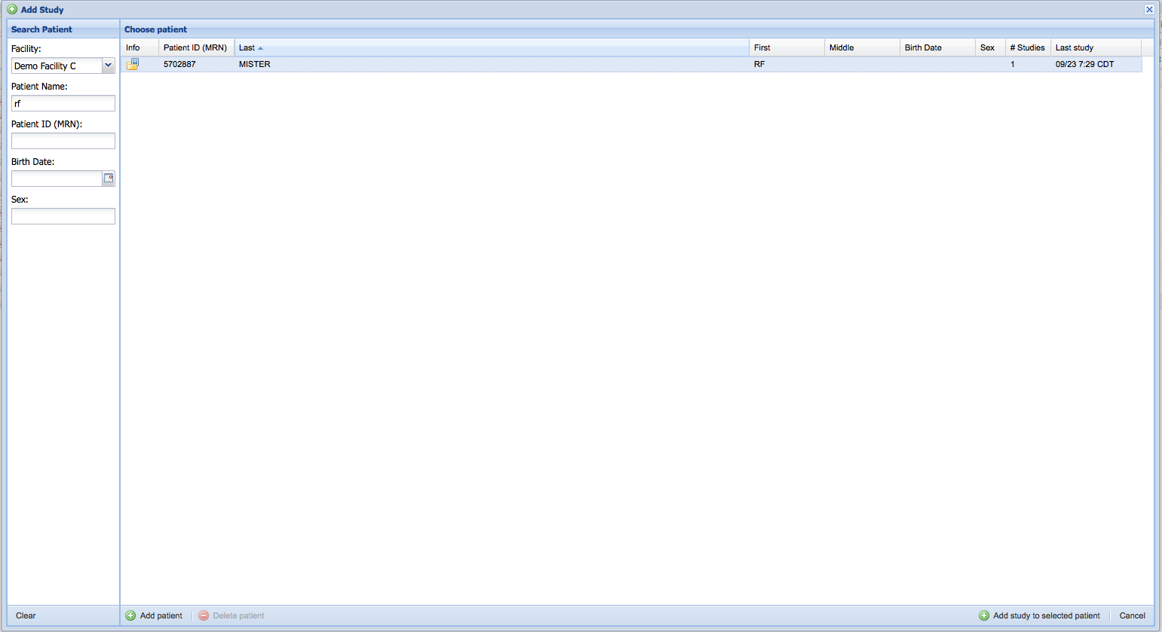This screenshot has width=1162, height=632.
Task: Add study to selected patient
Action: 1039,615
